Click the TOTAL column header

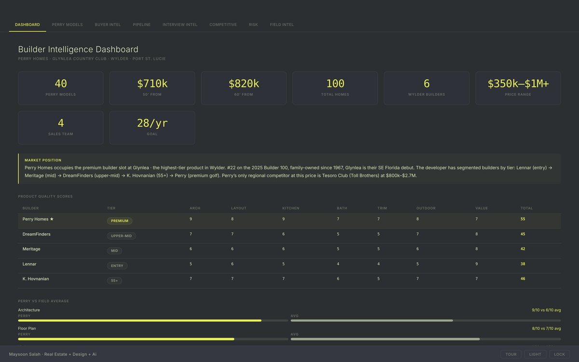[526, 209]
